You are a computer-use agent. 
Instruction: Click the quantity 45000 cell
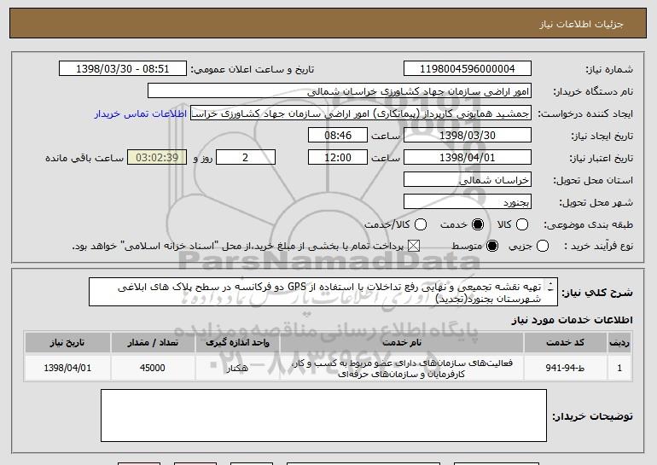pyautogui.click(x=153, y=368)
